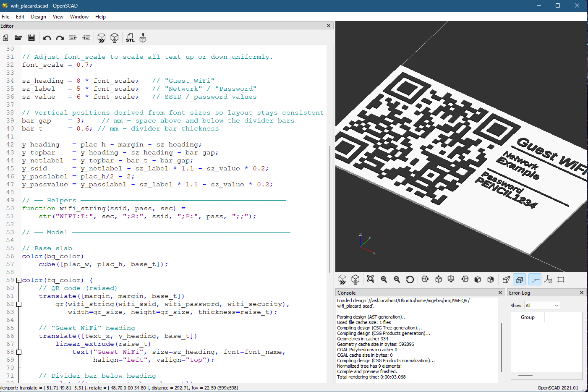
Task: Switch to the Right view
Action: tap(425, 279)
